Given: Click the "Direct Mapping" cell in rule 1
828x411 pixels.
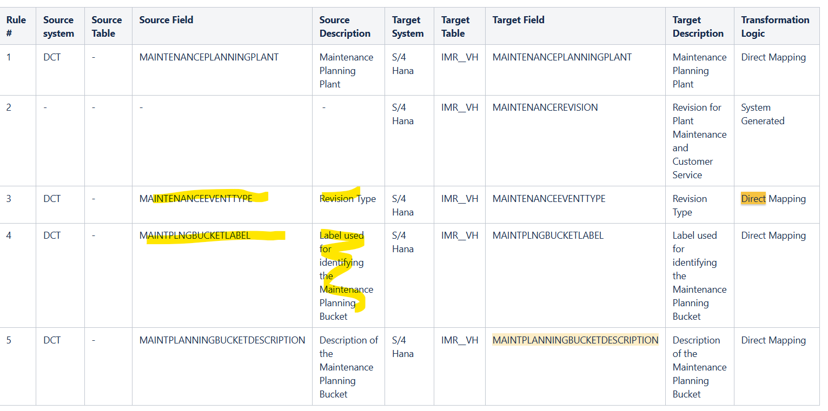Looking at the screenshot, I should (x=773, y=57).
